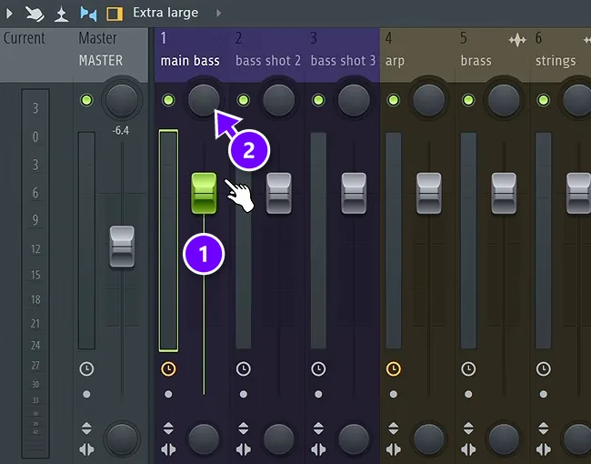Screen dimensions: 591x464
Task: Mute the brass track LED
Action: pos(468,100)
